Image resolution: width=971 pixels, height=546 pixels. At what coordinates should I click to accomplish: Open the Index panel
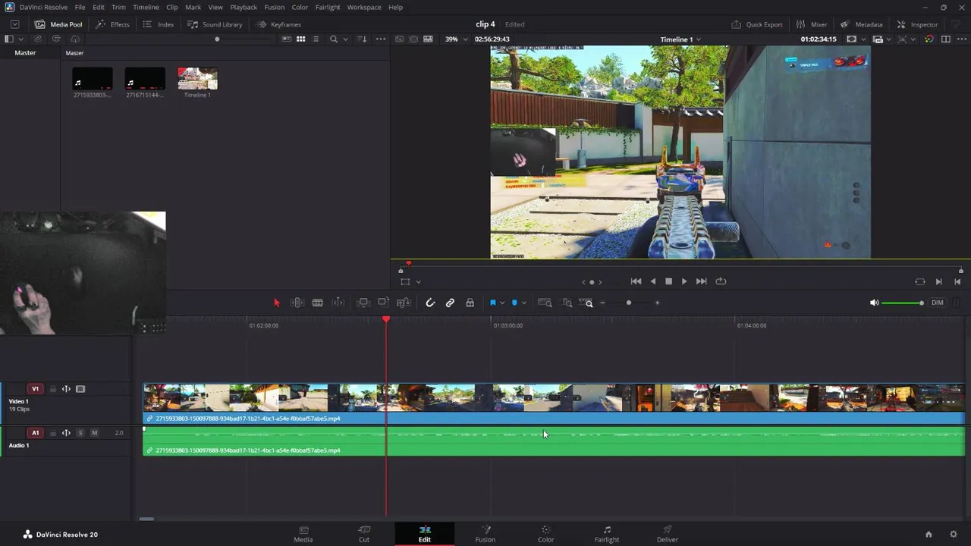[159, 24]
